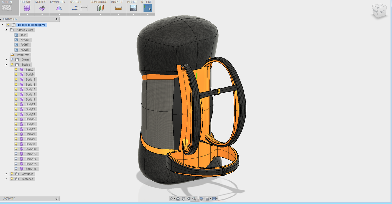Click the purple body icon for Body103
392x204 pixels.
21,149
